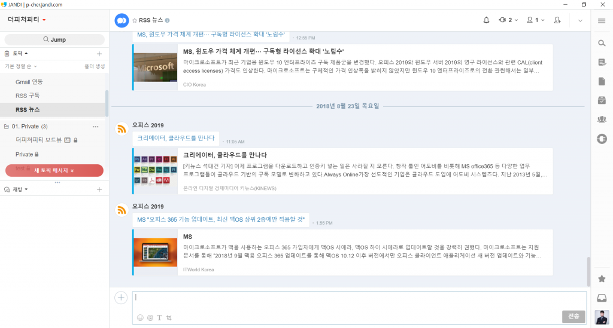Open the integrations plug icon in right sidebar

pos(602,139)
